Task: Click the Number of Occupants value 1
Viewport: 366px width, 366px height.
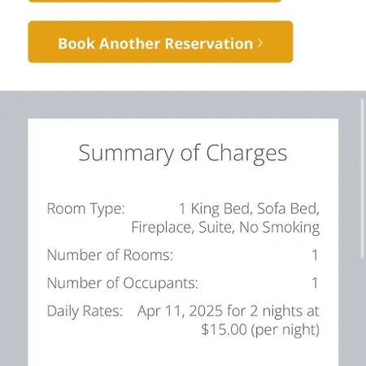Action: 315,283
